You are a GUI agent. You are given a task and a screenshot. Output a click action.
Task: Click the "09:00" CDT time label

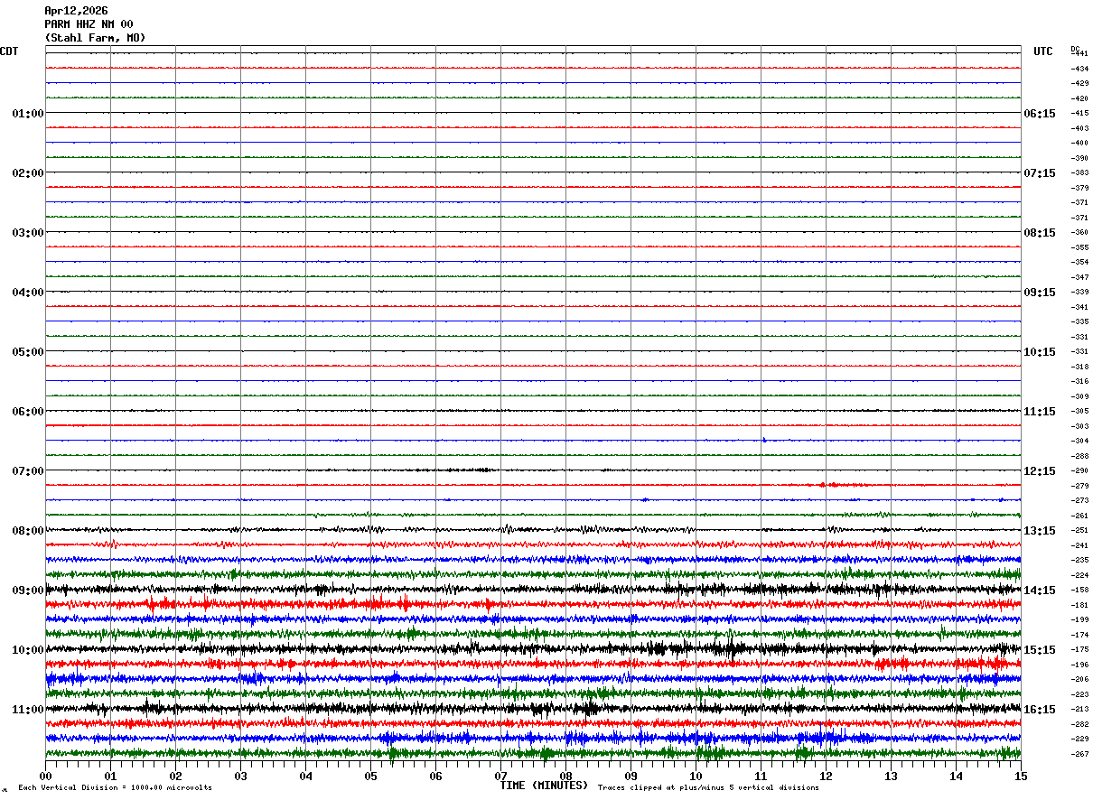28,591
